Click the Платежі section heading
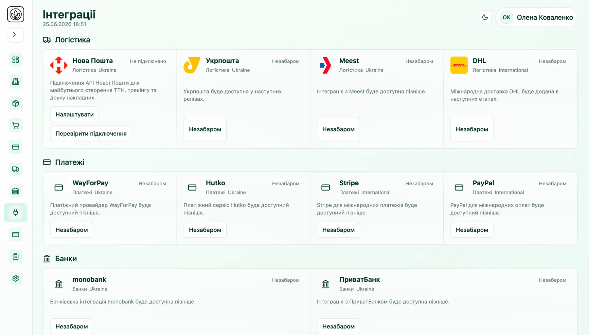 pos(70,162)
